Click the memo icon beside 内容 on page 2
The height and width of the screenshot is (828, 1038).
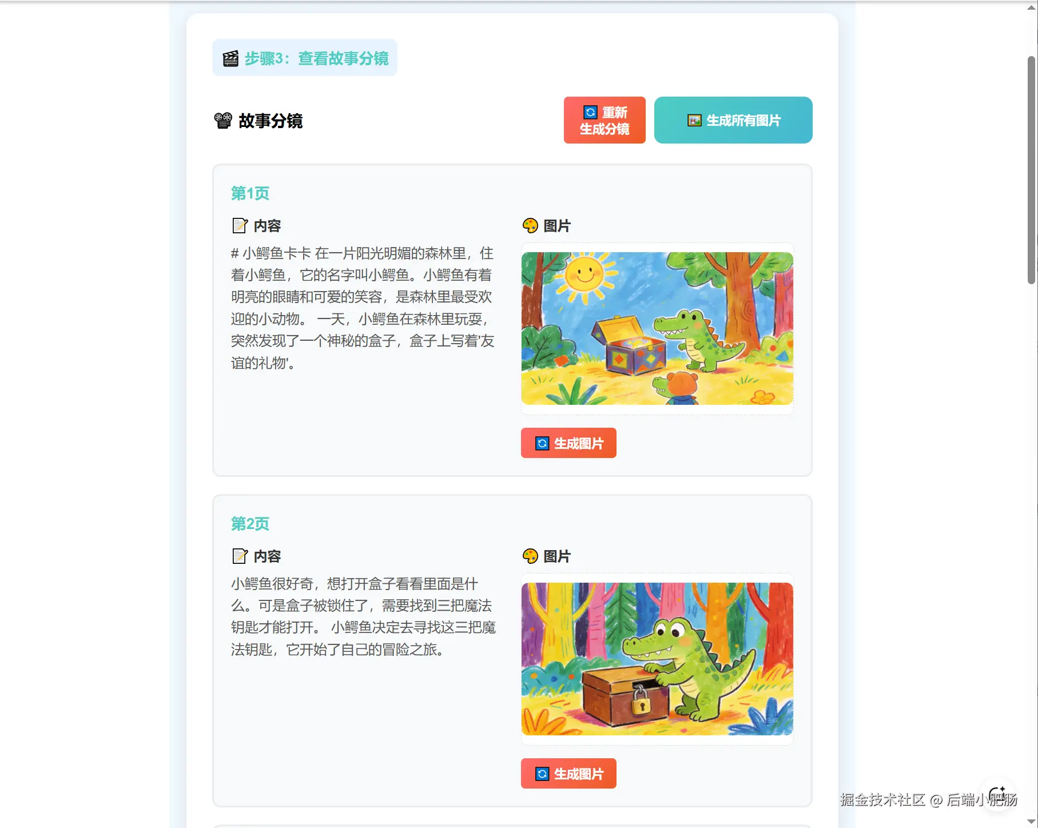tap(240, 556)
